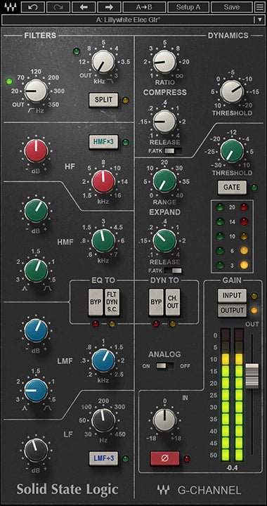Open preset dropdown arrow beside Lillywhite Elec Gtr
This screenshot has height=506, width=267.
(260, 20)
